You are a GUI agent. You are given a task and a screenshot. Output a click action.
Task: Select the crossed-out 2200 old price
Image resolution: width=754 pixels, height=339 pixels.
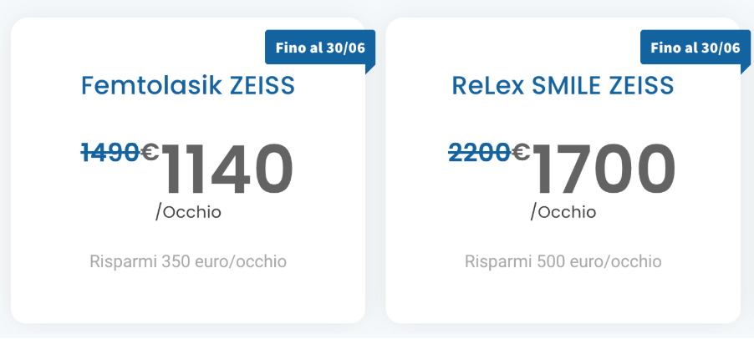480,152
